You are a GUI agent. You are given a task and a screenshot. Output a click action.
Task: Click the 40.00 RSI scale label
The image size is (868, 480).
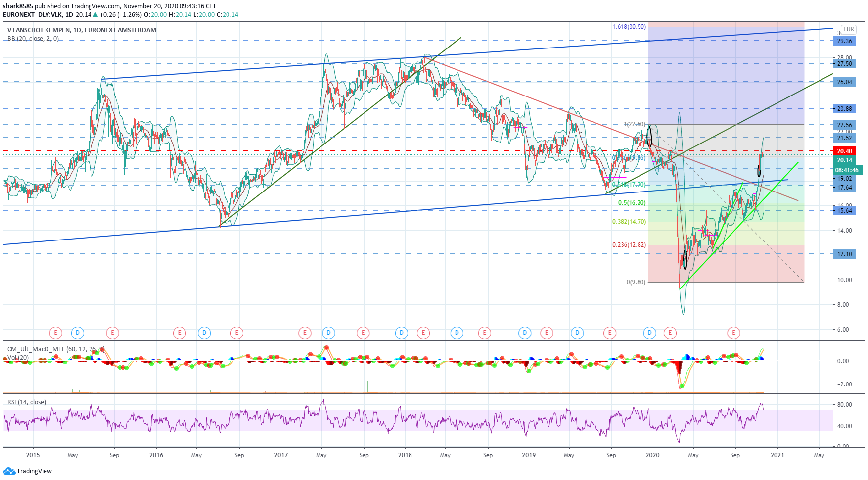pos(844,426)
